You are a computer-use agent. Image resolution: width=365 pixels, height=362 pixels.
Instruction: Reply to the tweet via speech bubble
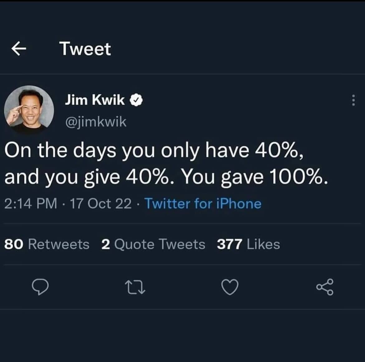[x=41, y=287]
